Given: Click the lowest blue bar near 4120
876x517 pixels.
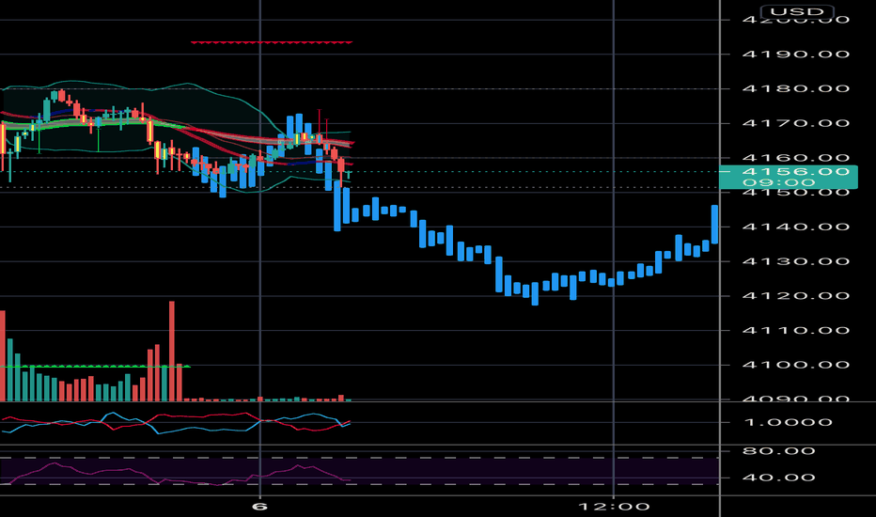Looking at the screenshot, I should pos(535,293).
